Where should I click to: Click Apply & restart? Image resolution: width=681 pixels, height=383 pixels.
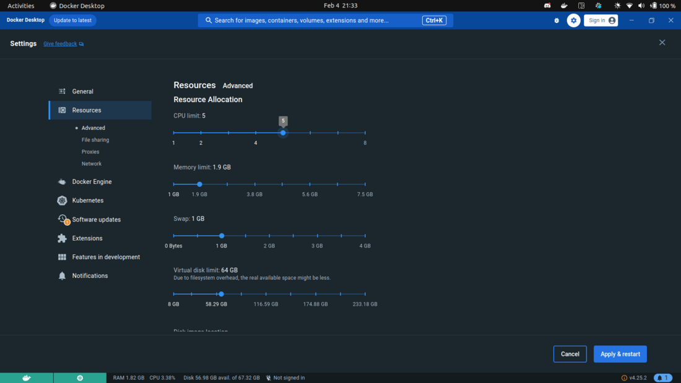pyautogui.click(x=620, y=354)
